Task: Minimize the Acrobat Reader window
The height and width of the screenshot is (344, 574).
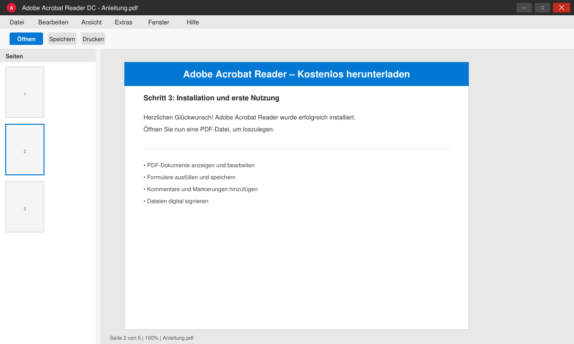Action: point(524,8)
